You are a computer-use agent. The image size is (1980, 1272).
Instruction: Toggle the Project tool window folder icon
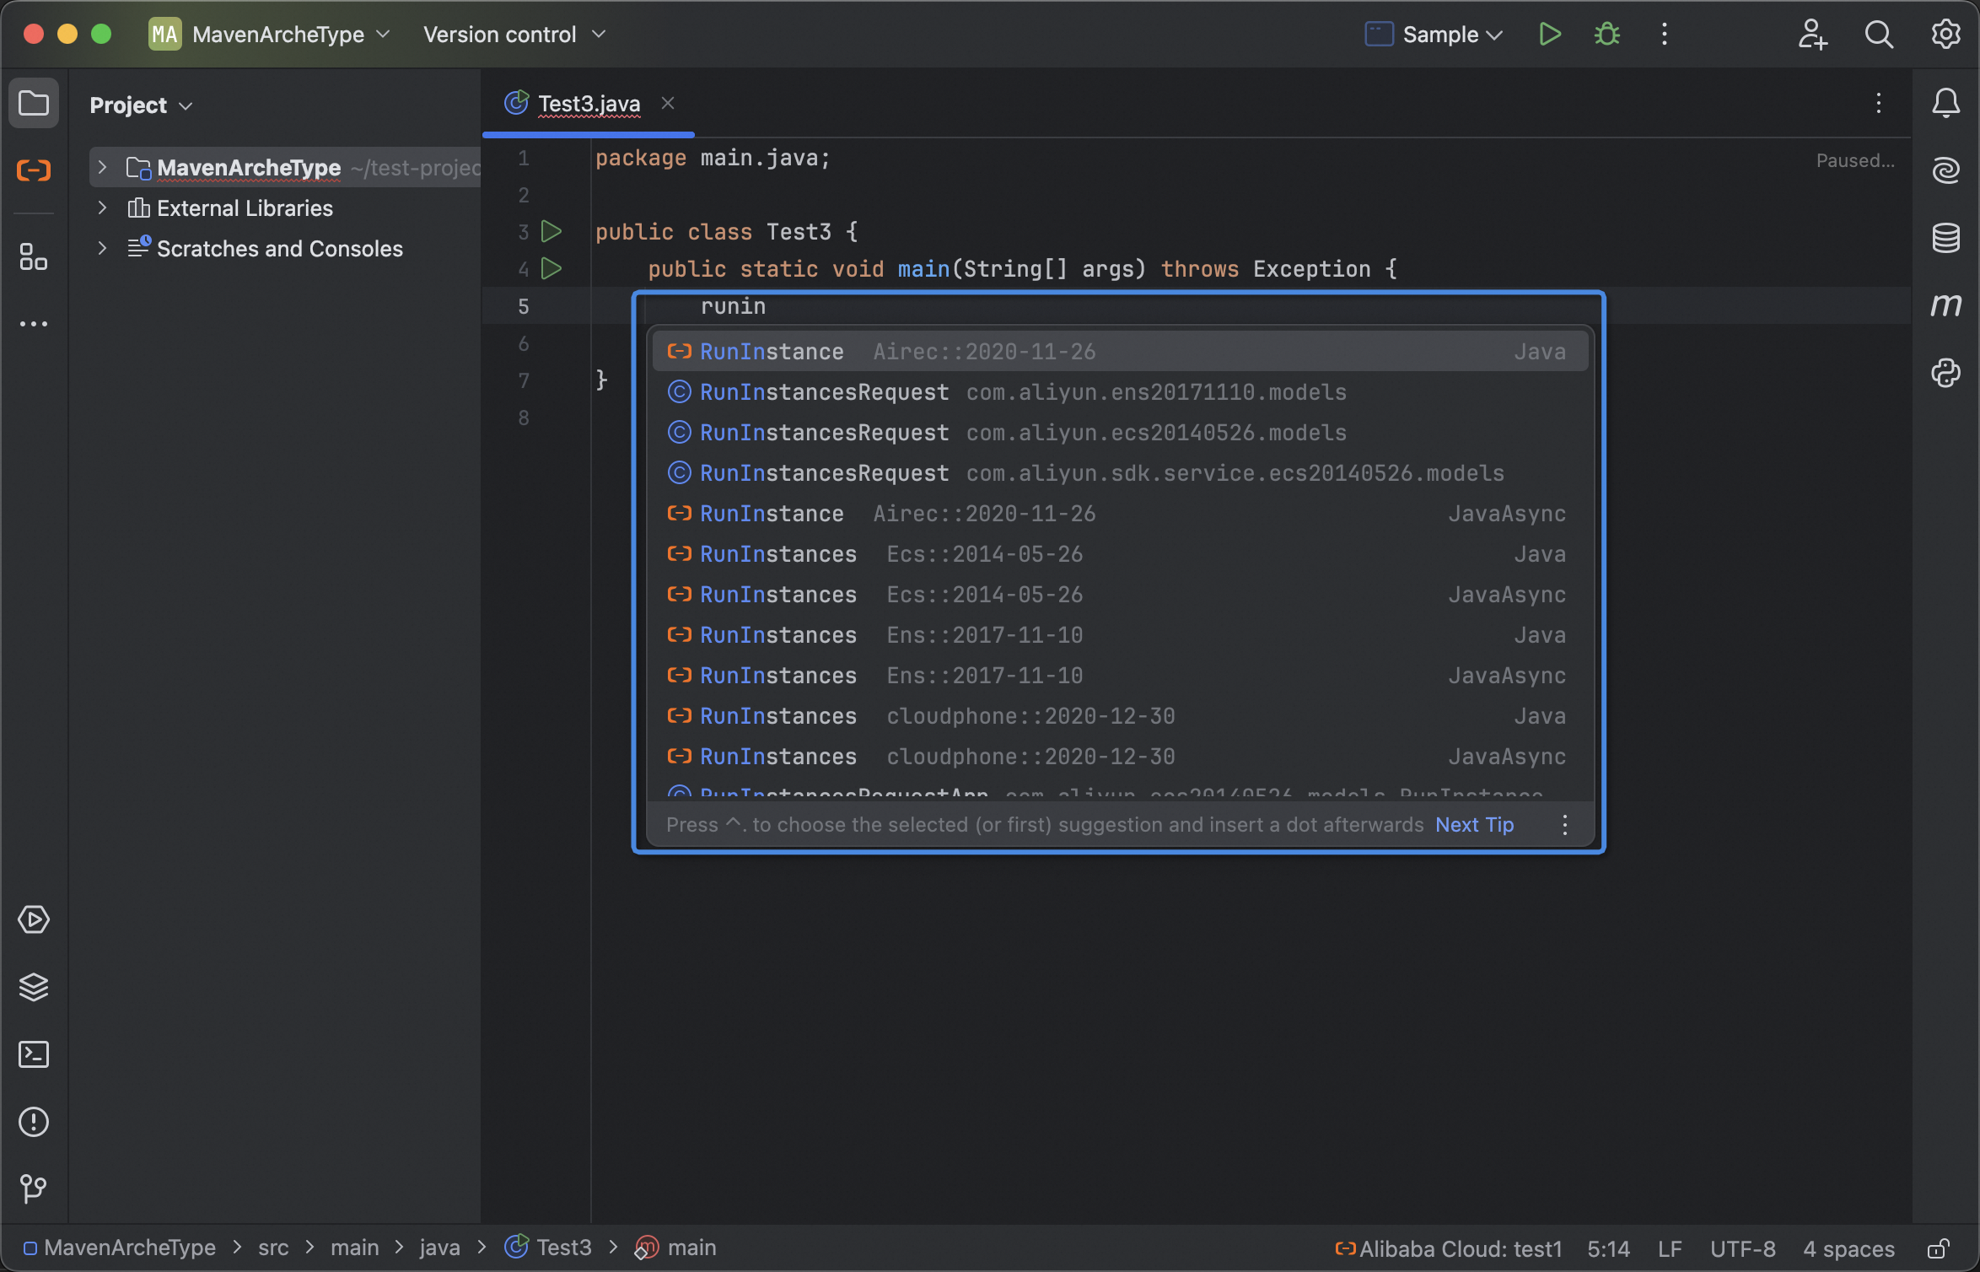click(34, 104)
